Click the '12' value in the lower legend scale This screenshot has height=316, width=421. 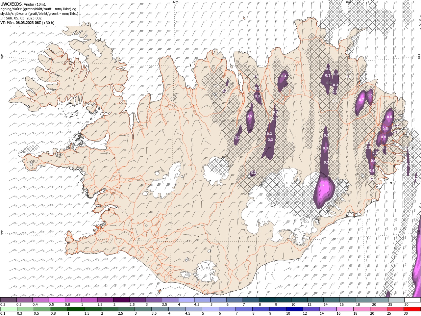tap(305, 313)
